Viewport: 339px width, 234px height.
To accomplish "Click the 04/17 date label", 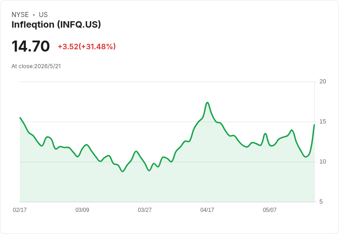I will pyautogui.click(x=207, y=210).
